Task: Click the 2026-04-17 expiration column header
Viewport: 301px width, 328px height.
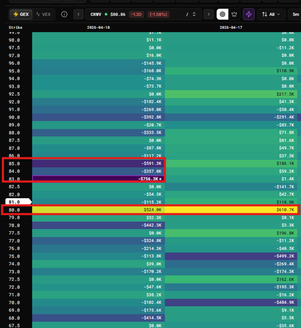Action: [231, 28]
